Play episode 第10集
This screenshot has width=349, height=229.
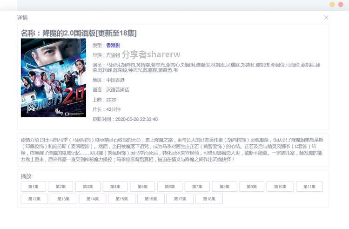[x=280, y=187]
